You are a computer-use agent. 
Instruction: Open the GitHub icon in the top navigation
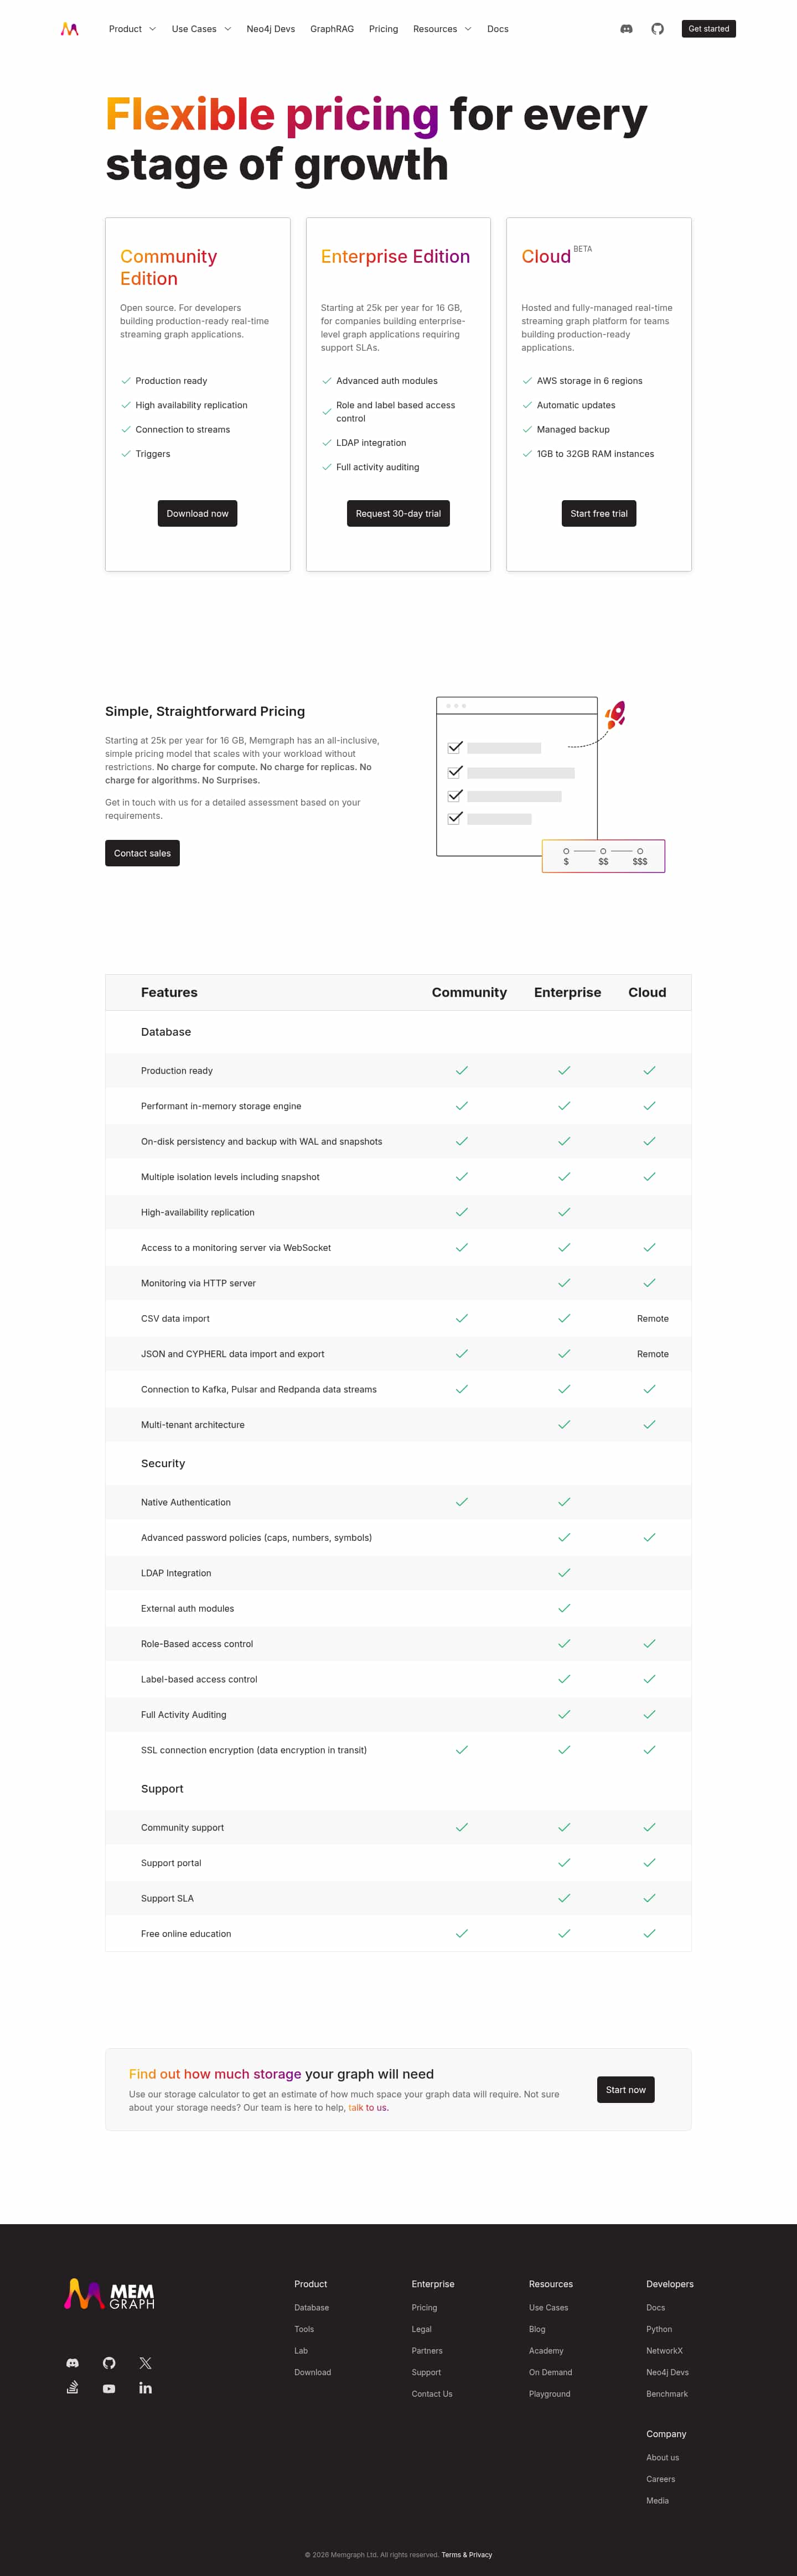pos(657,29)
